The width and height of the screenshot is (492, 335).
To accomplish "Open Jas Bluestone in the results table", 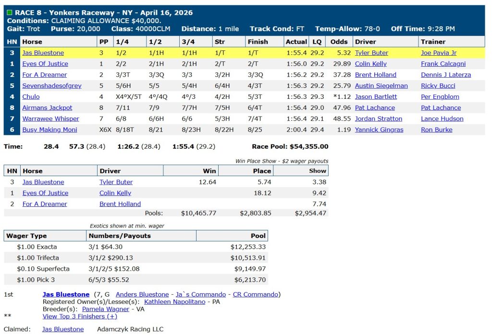I will click(43, 53).
